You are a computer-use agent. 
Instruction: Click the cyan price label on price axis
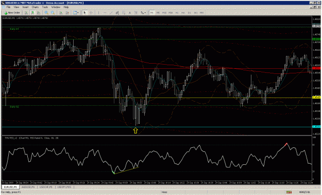tap(316, 126)
